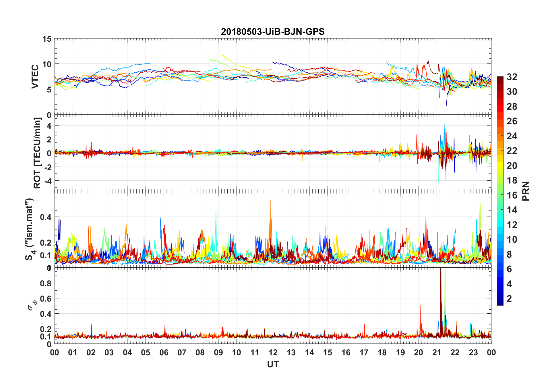Select PRN colorbar tick label 28
Viewport: 546px width, 382px height.
[x=512, y=106]
